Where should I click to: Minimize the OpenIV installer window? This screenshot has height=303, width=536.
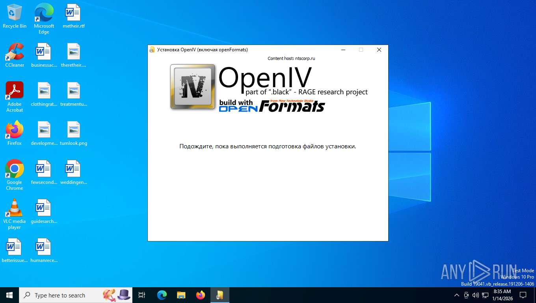pos(343,50)
